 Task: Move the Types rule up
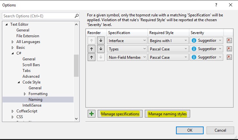tap(92, 49)
